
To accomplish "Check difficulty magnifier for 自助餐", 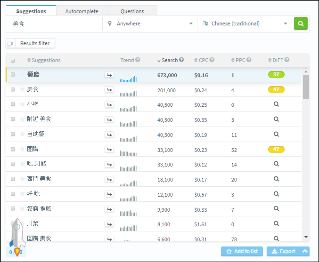I will [276, 134].
